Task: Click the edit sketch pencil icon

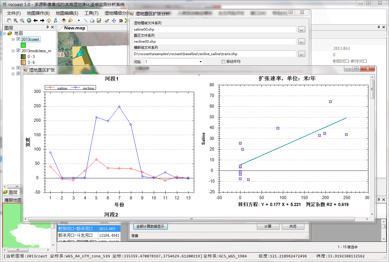Action: (99, 20)
